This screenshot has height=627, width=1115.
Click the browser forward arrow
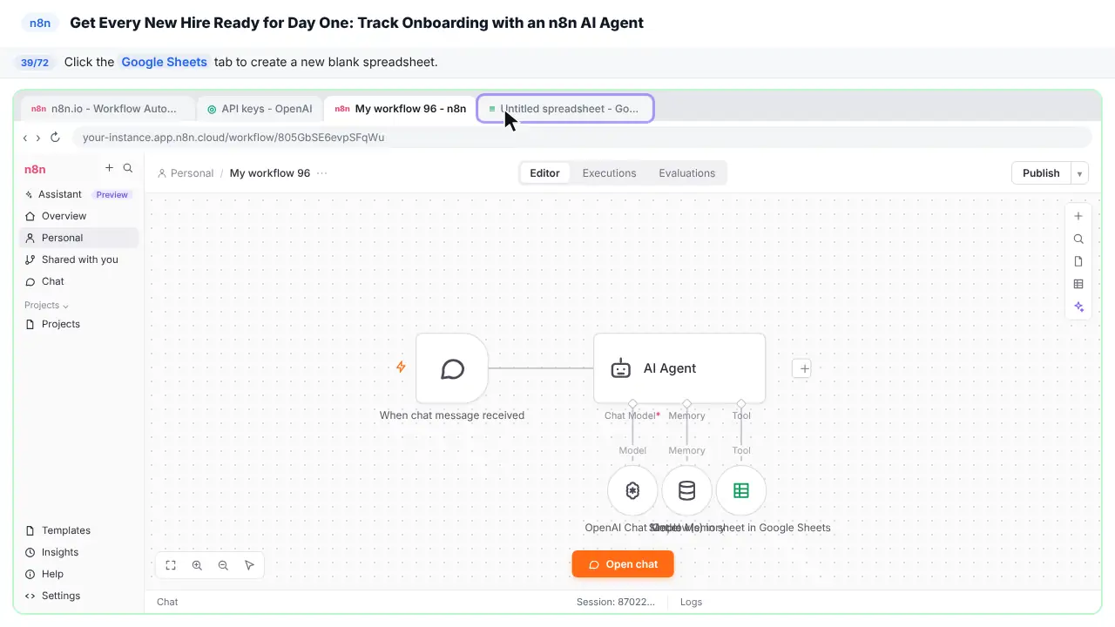click(38, 138)
